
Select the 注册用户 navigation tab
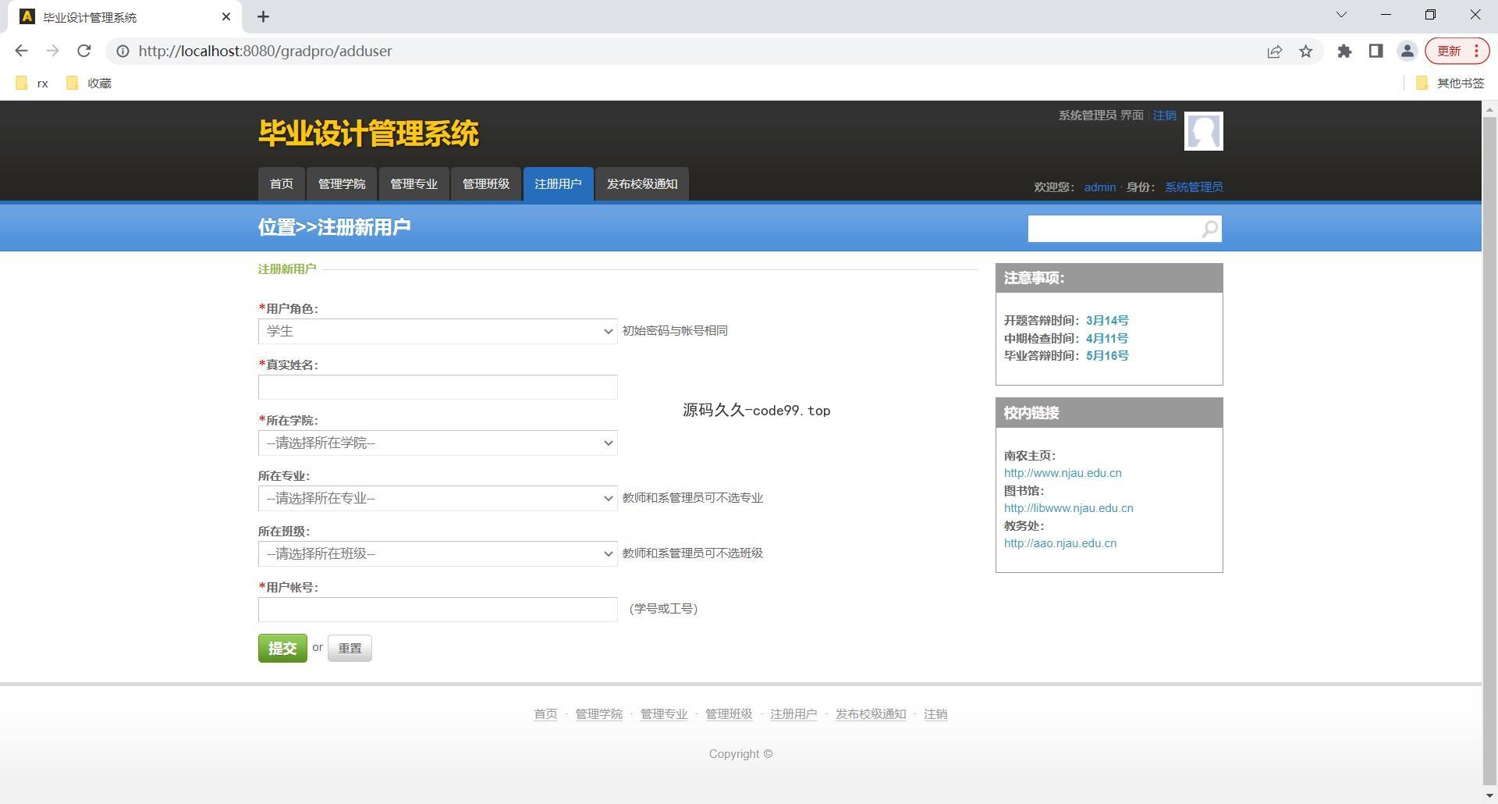(x=558, y=184)
